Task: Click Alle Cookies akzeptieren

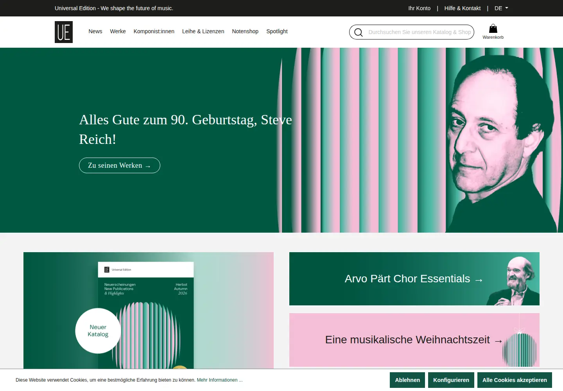Action: 515,380
